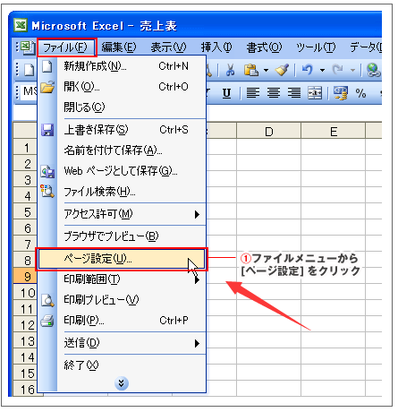The height and width of the screenshot is (412, 398).
Task: Select highlighted row 9 header
Action: [x=26, y=276]
